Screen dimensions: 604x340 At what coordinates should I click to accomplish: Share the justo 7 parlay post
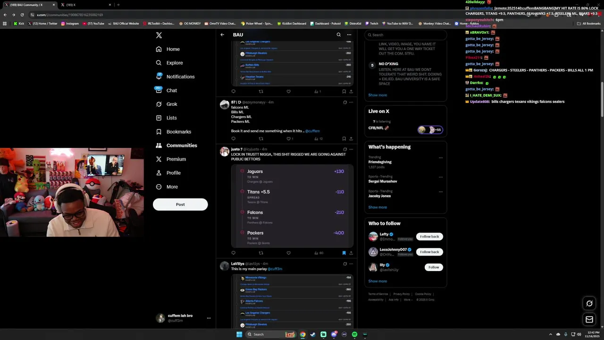click(351, 253)
